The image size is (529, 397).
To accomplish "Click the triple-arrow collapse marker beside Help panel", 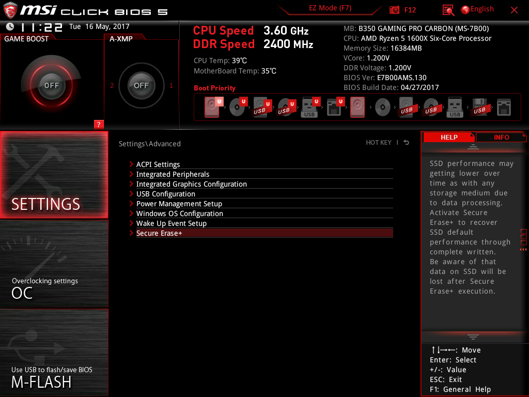I will coord(523,250).
